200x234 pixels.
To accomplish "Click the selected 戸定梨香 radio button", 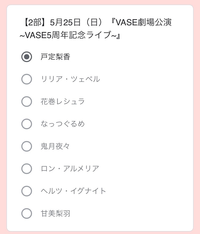I will point(27,57).
